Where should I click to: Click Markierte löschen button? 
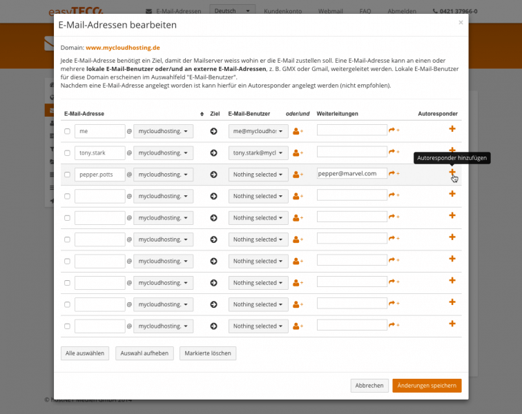point(208,353)
